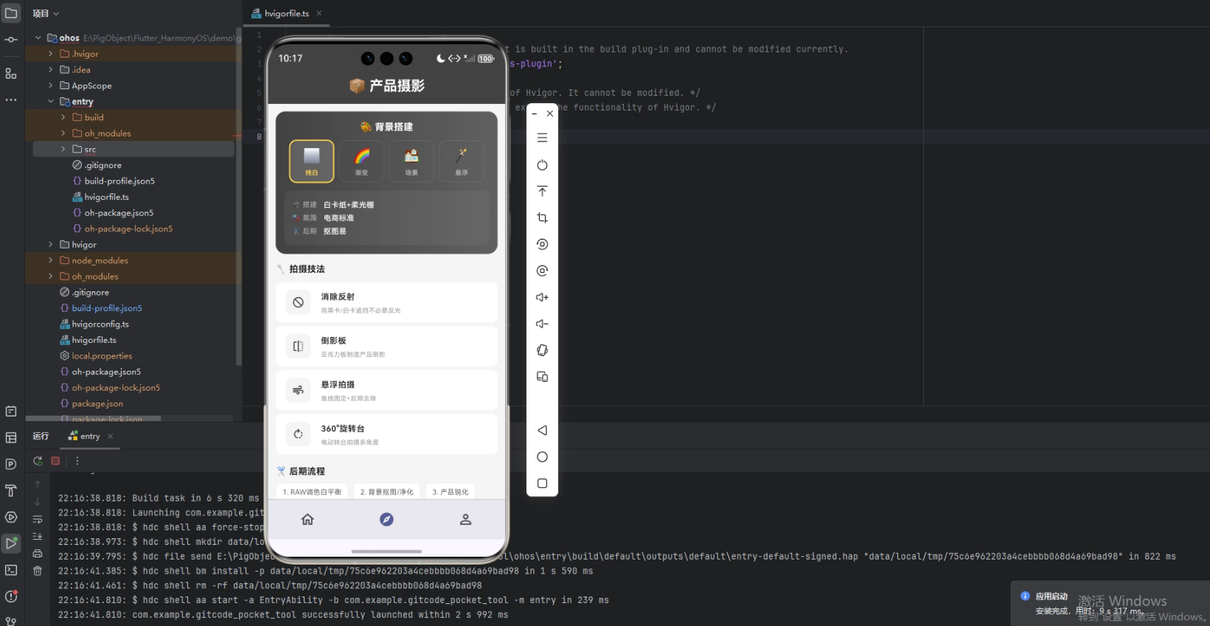Tap the home icon in the app's bottom navigation
The width and height of the screenshot is (1210, 626).
point(307,520)
